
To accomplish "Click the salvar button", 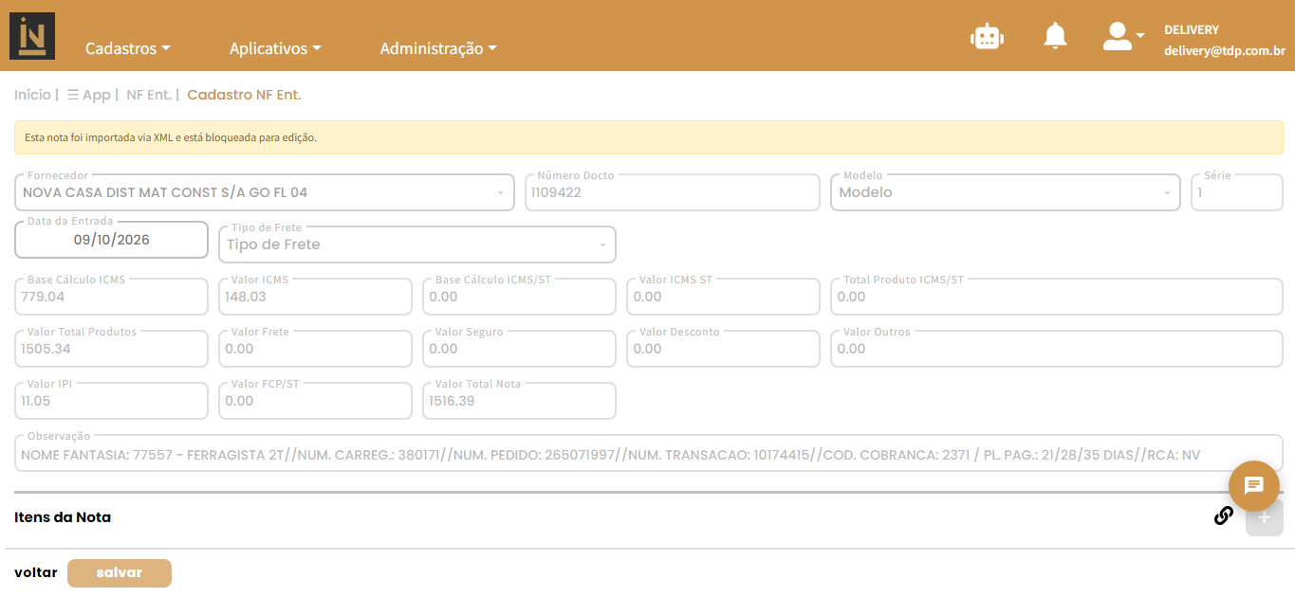I will [x=120, y=573].
